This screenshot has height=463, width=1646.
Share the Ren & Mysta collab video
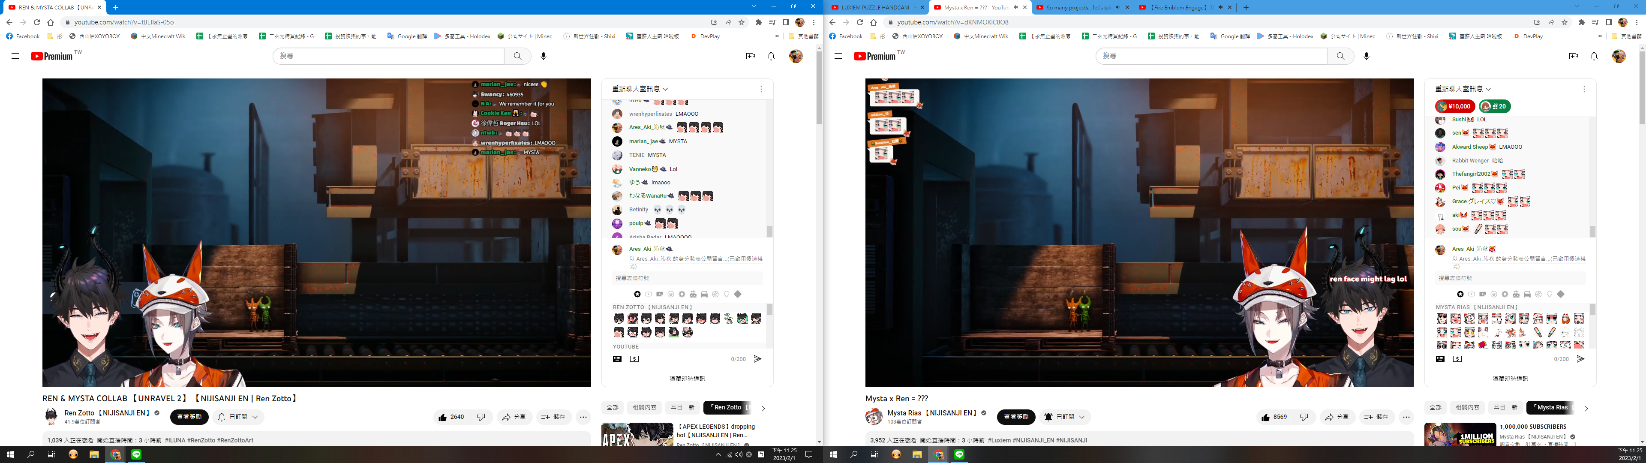[x=514, y=417]
